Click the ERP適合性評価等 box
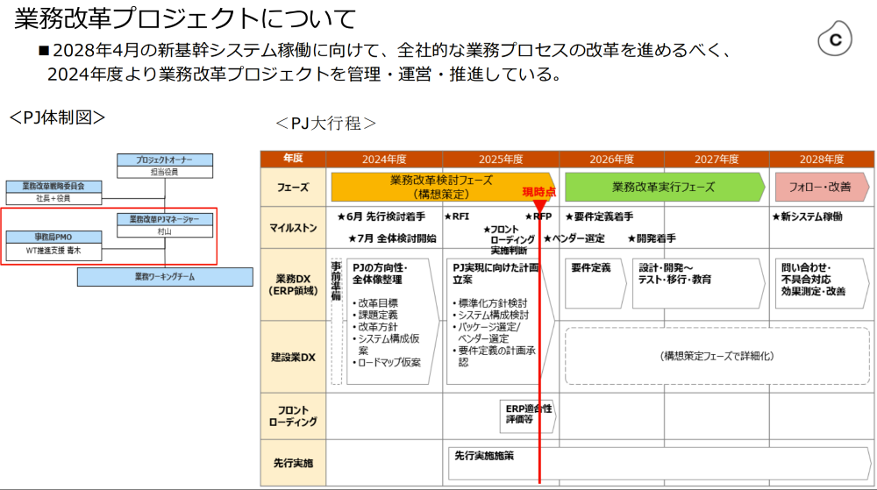This screenshot has height=490, width=877. click(x=530, y=414)
